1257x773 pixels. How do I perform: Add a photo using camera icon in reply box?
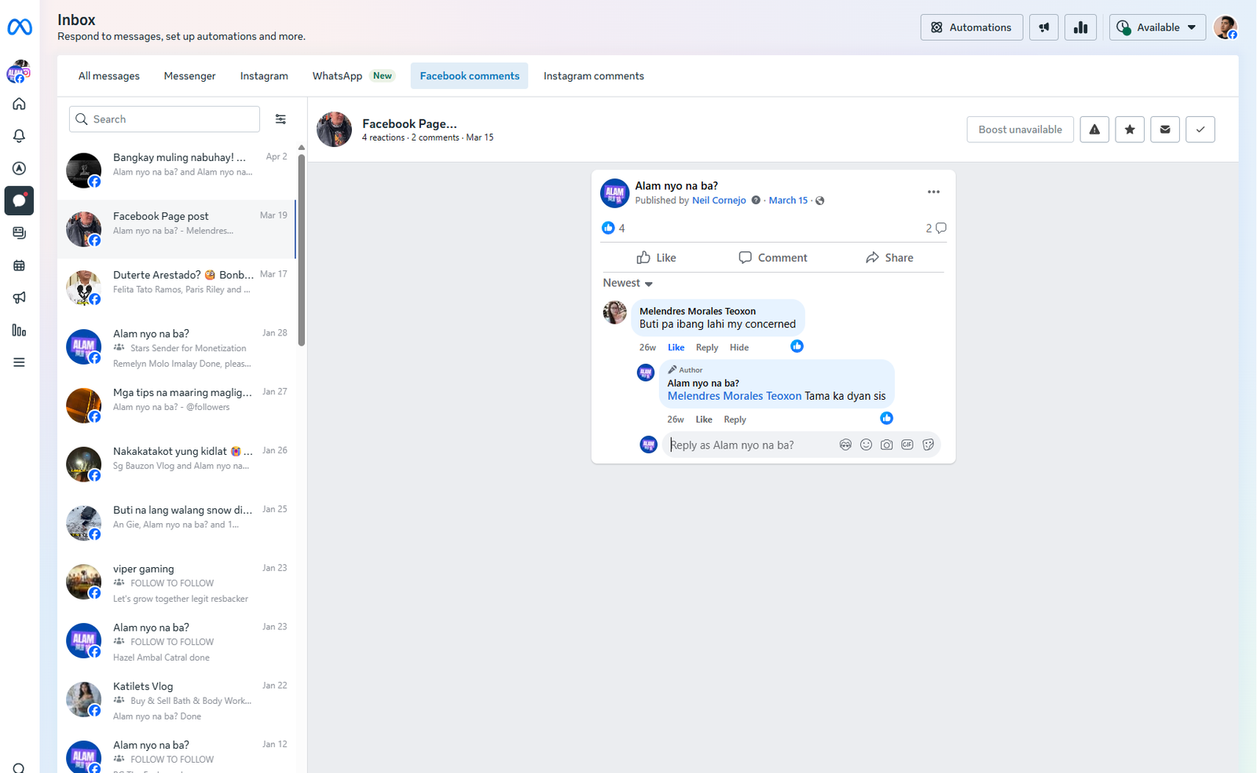point(886,445)
